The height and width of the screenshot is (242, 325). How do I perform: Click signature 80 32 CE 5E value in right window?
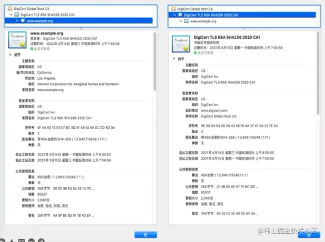230,213
